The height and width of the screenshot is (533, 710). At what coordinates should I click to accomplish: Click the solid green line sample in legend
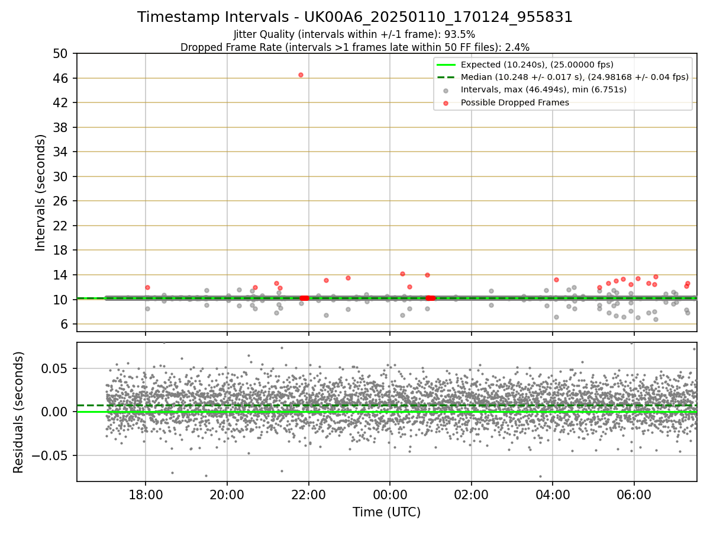pyautogui.click(x=446, y=65)
